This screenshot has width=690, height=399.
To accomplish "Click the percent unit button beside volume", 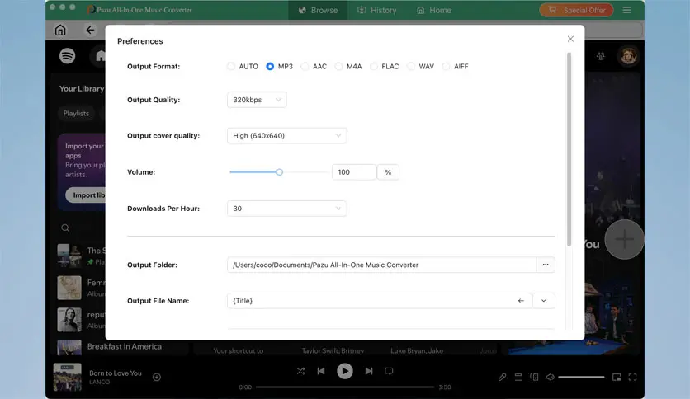I will [388, 172].
